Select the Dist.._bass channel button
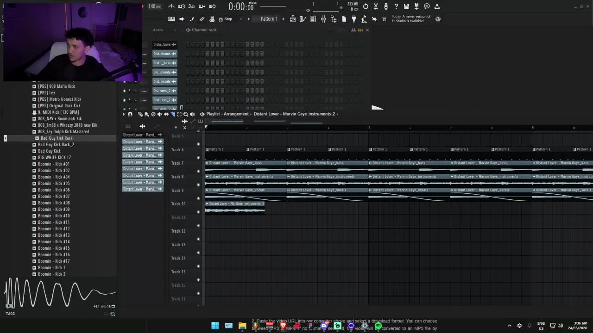Image resolution: width=593 pixels, height=333 pixels. [165, 63]
